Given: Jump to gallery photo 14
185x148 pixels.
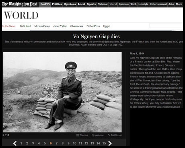Looking at the screenshot, I should (x=98, y=143).
